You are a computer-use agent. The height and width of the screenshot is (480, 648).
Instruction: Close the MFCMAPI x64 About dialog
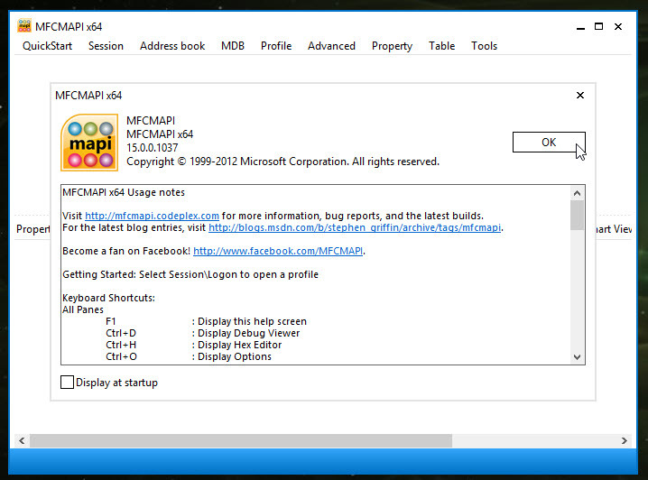coord(580,96)
